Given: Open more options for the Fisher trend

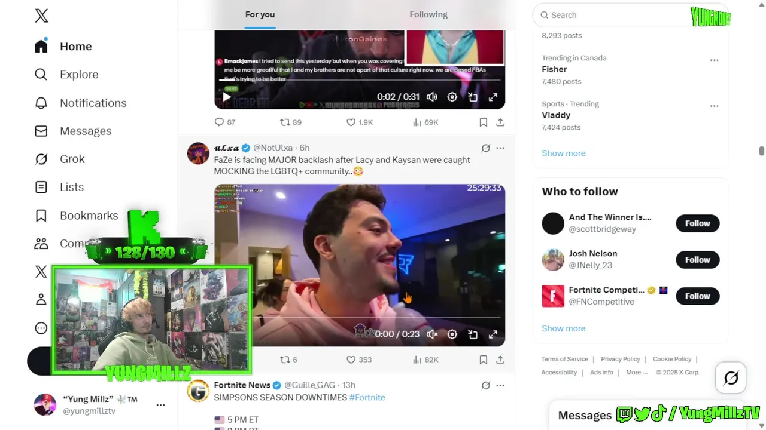Looking at the screenshot, I should (714, 60).
